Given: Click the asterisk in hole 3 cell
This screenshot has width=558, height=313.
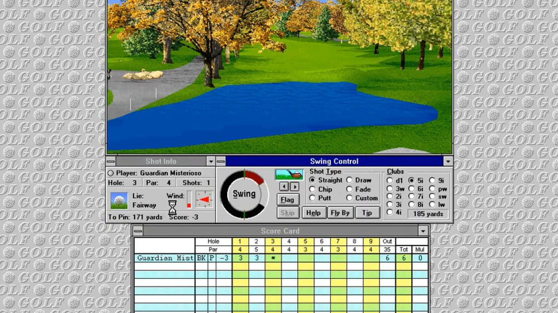Looking at the screenshot, I should pos(273,258).
